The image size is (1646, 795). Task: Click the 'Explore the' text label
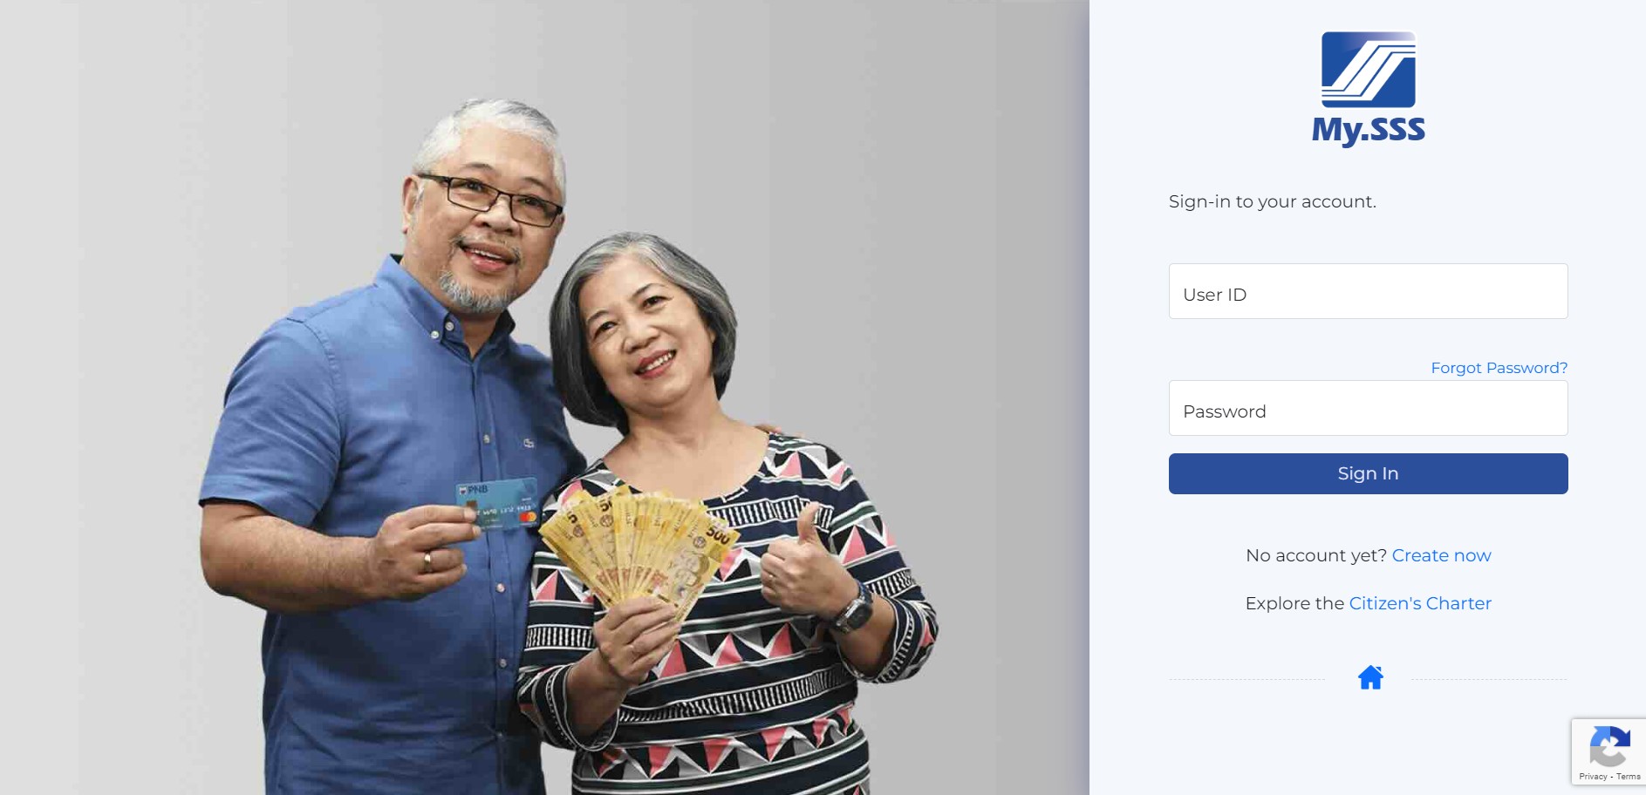1294,603
